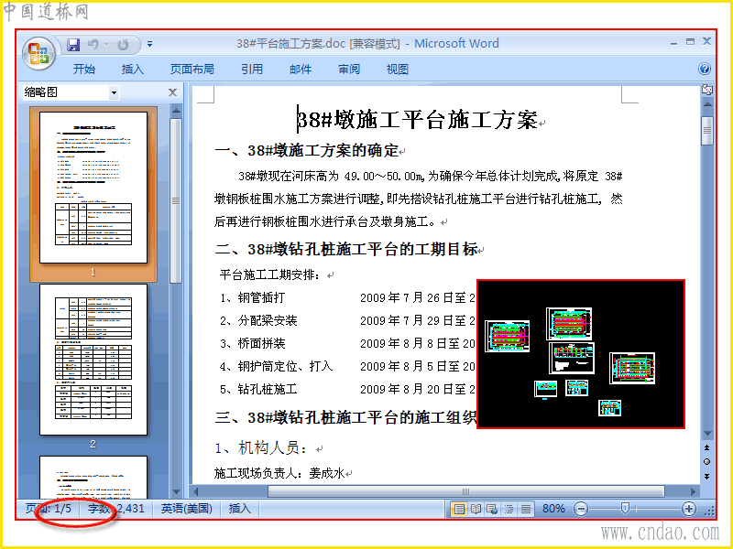Zoom out with minus button
The width and height of the screenshot is (733, 549).
pyautogui.click(x=581, y=509)
